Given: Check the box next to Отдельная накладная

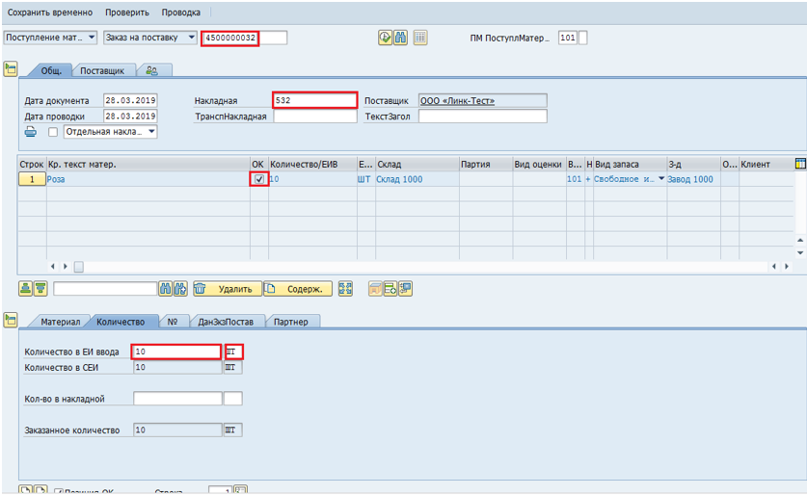Looking at the screenshot, I should click(x=53, y=132).
